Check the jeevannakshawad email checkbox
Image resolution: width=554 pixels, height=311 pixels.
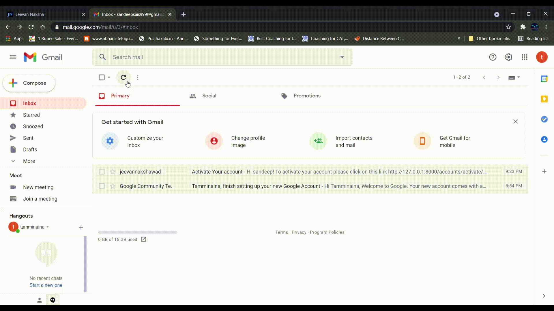tap(102, 172)
